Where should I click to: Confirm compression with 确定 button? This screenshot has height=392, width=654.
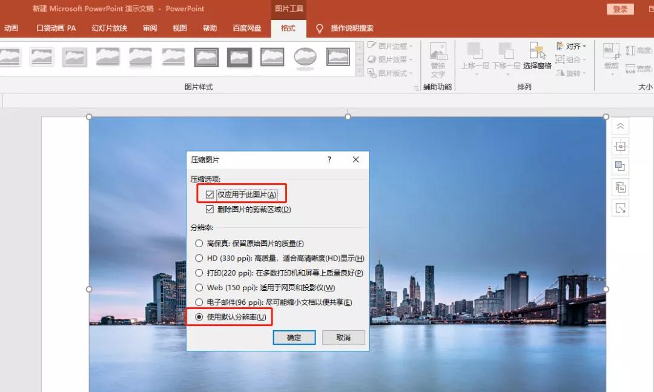click(x=294, y=337)
